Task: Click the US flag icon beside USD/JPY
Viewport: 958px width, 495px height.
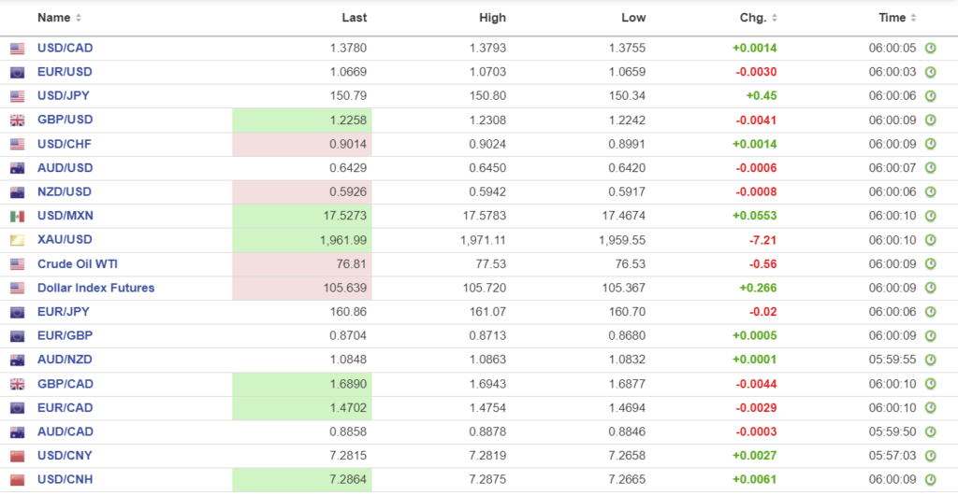Action: (x=18, y=96)
